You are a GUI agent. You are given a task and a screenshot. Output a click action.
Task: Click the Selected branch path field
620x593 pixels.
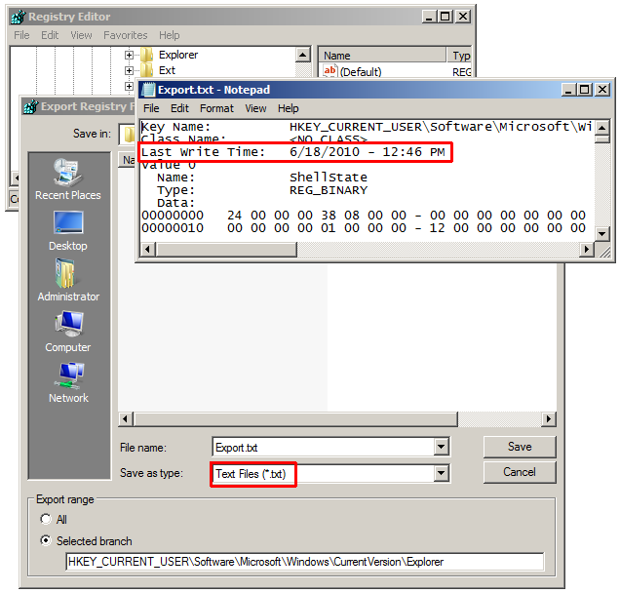(x=305, y=562)
